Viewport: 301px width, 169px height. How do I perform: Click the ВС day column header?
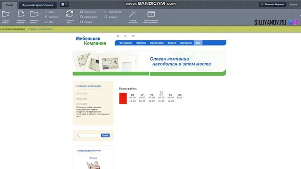point(180,95)
